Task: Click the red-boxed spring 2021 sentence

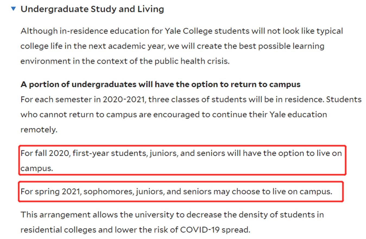Action: point(176,192)
